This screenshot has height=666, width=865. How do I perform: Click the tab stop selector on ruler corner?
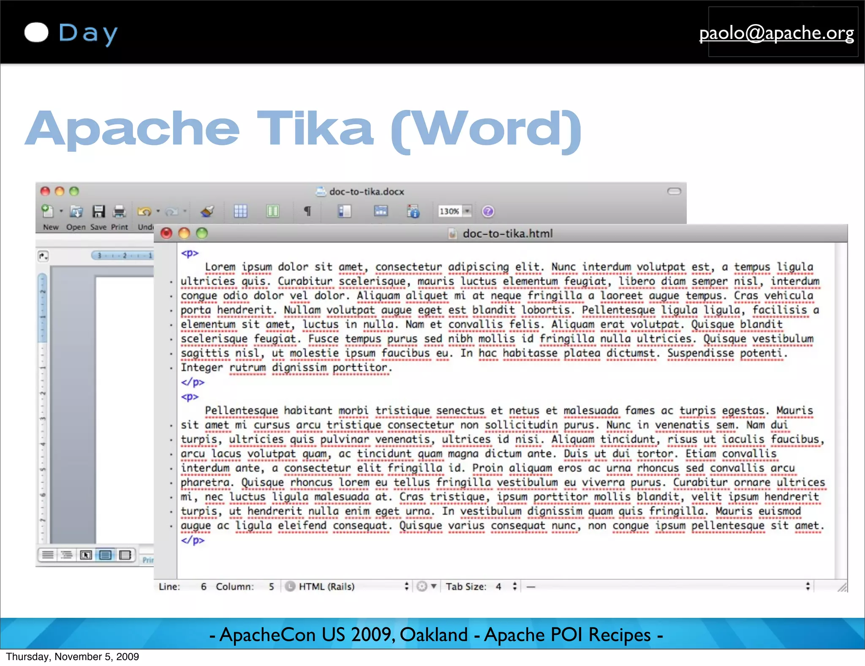coord(43,256)
